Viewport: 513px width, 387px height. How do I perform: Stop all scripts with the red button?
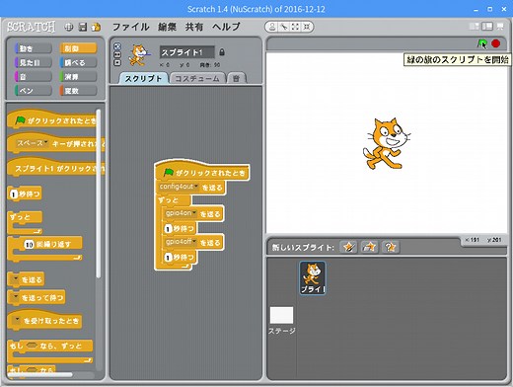point(495,43)
